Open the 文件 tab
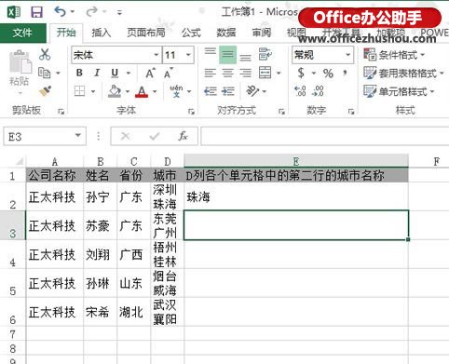The image size is (449, 364). click(22, 33)
